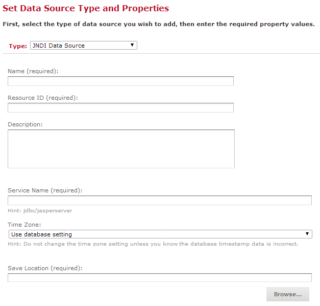
Task: Click the "Time Zone:" label
Action: (24, 225)
